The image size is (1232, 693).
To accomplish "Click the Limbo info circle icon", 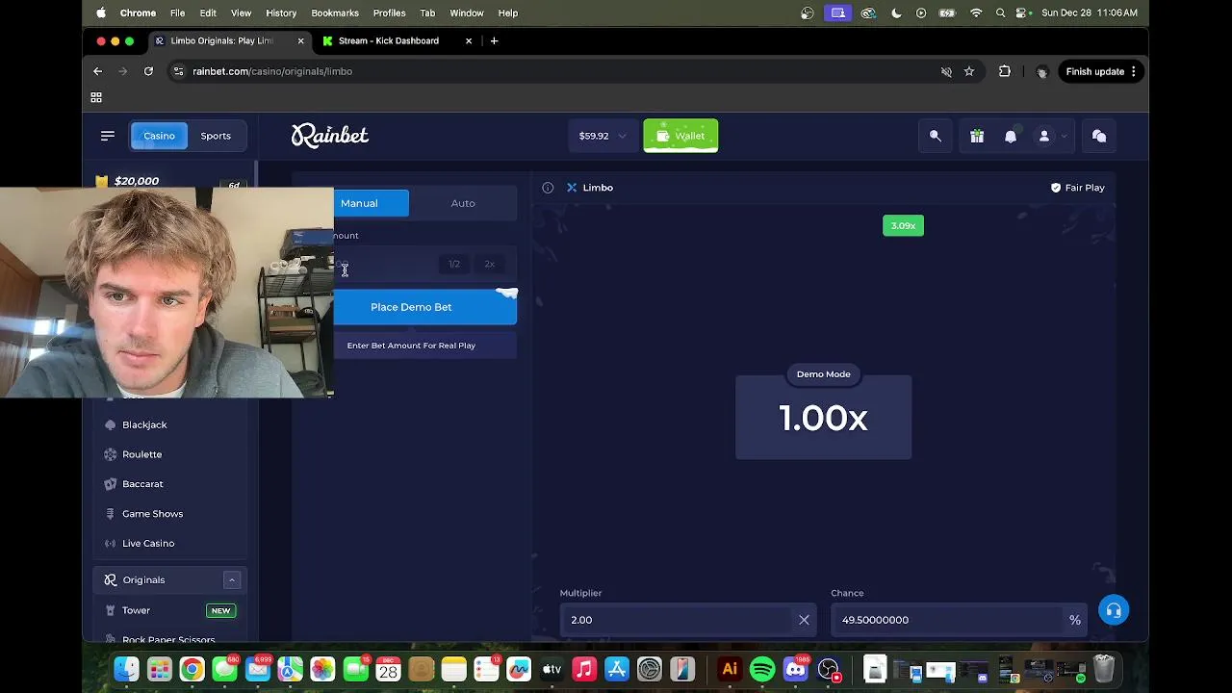I will (x=548, y=188).
